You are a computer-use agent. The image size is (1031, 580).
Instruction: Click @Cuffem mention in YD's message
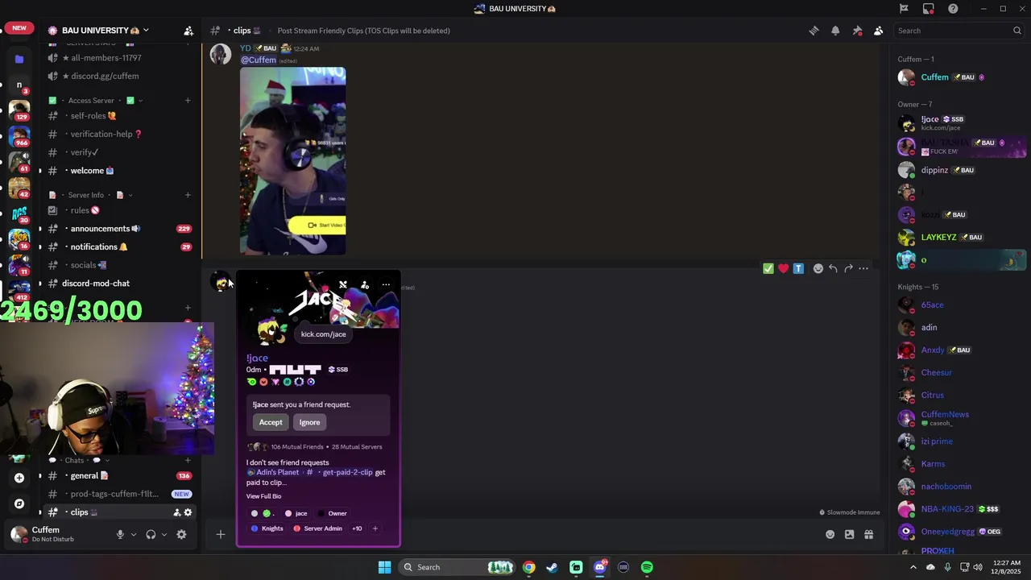259,60
